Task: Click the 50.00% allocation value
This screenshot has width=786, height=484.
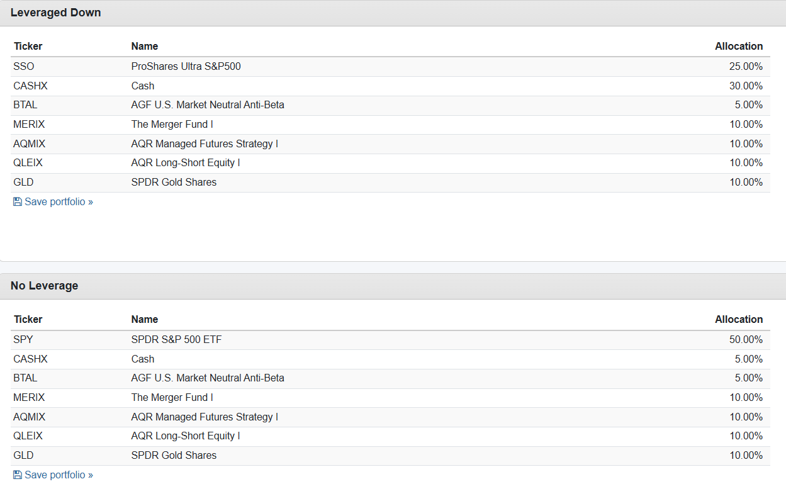Action: click(x=746, y=339)
